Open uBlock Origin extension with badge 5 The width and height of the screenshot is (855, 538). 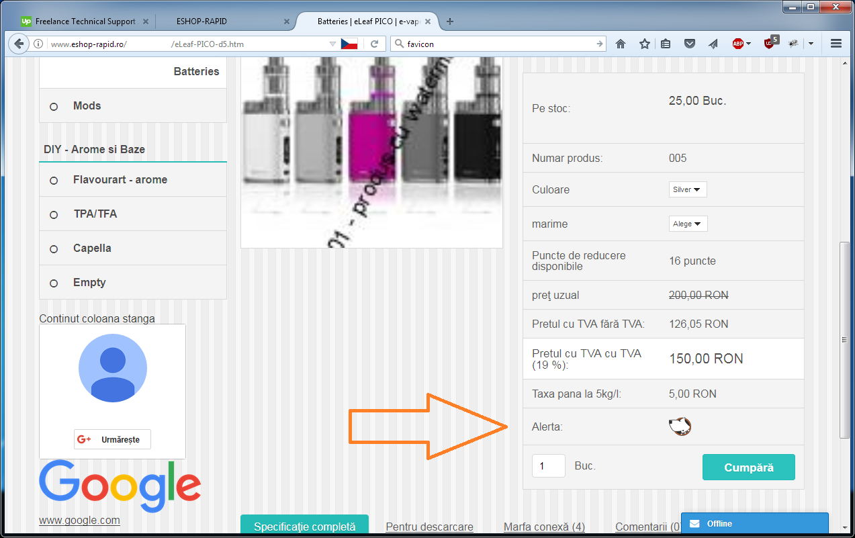[770, 43]
